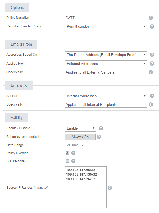Click the Set policy as perpetual label
159x213 pixels.
click(x=23, y=137)
